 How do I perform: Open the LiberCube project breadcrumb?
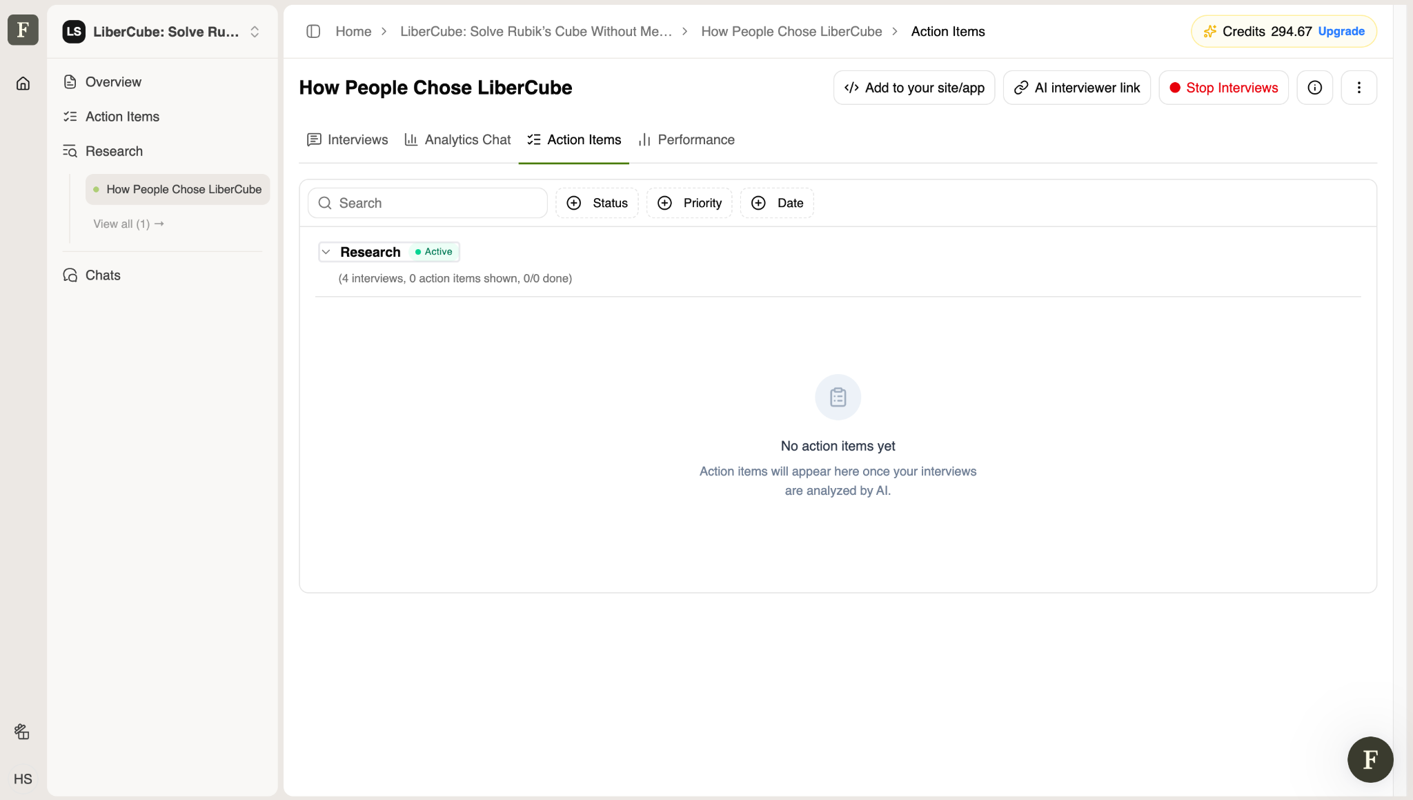point(535,32)
